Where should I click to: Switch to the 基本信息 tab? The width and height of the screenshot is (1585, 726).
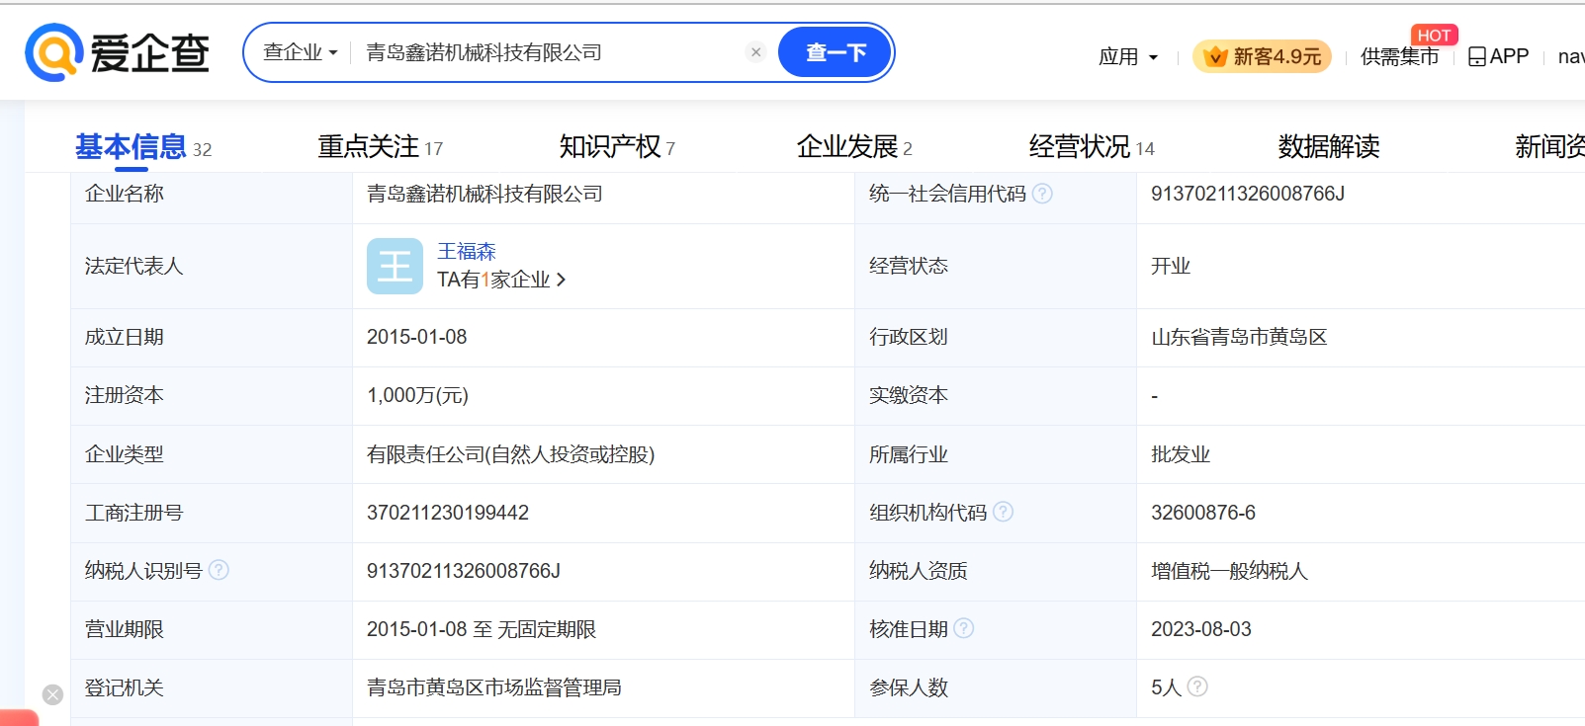click(x=143, y=147)
